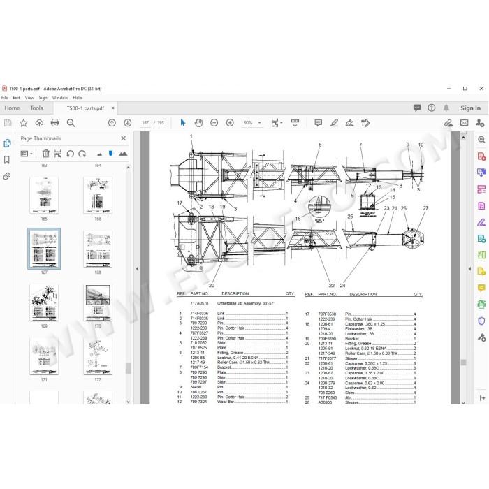Save the file with the disk icon

8,123
